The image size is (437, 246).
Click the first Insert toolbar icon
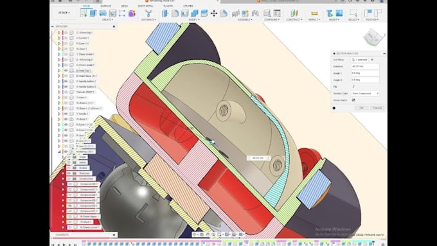(330, 13)
